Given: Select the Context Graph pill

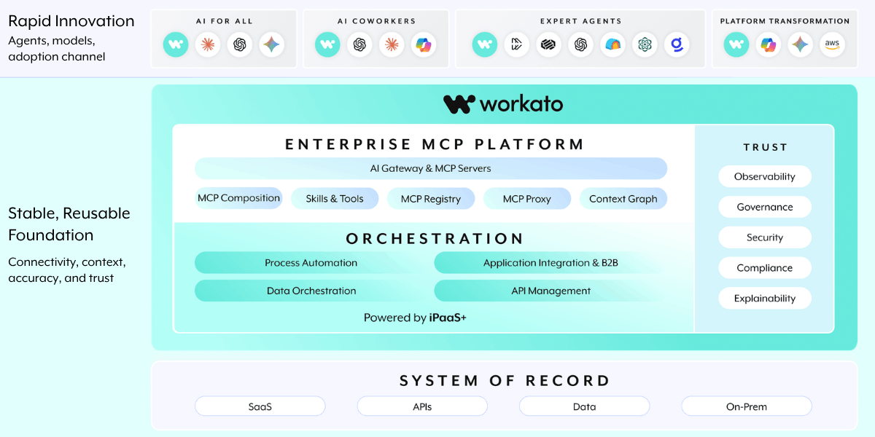Looking at the screenshot, I should point(623,198).
